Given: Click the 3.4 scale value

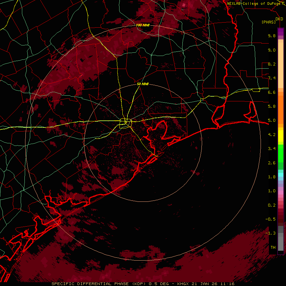Looking at the screenshot, I should 272,148.
